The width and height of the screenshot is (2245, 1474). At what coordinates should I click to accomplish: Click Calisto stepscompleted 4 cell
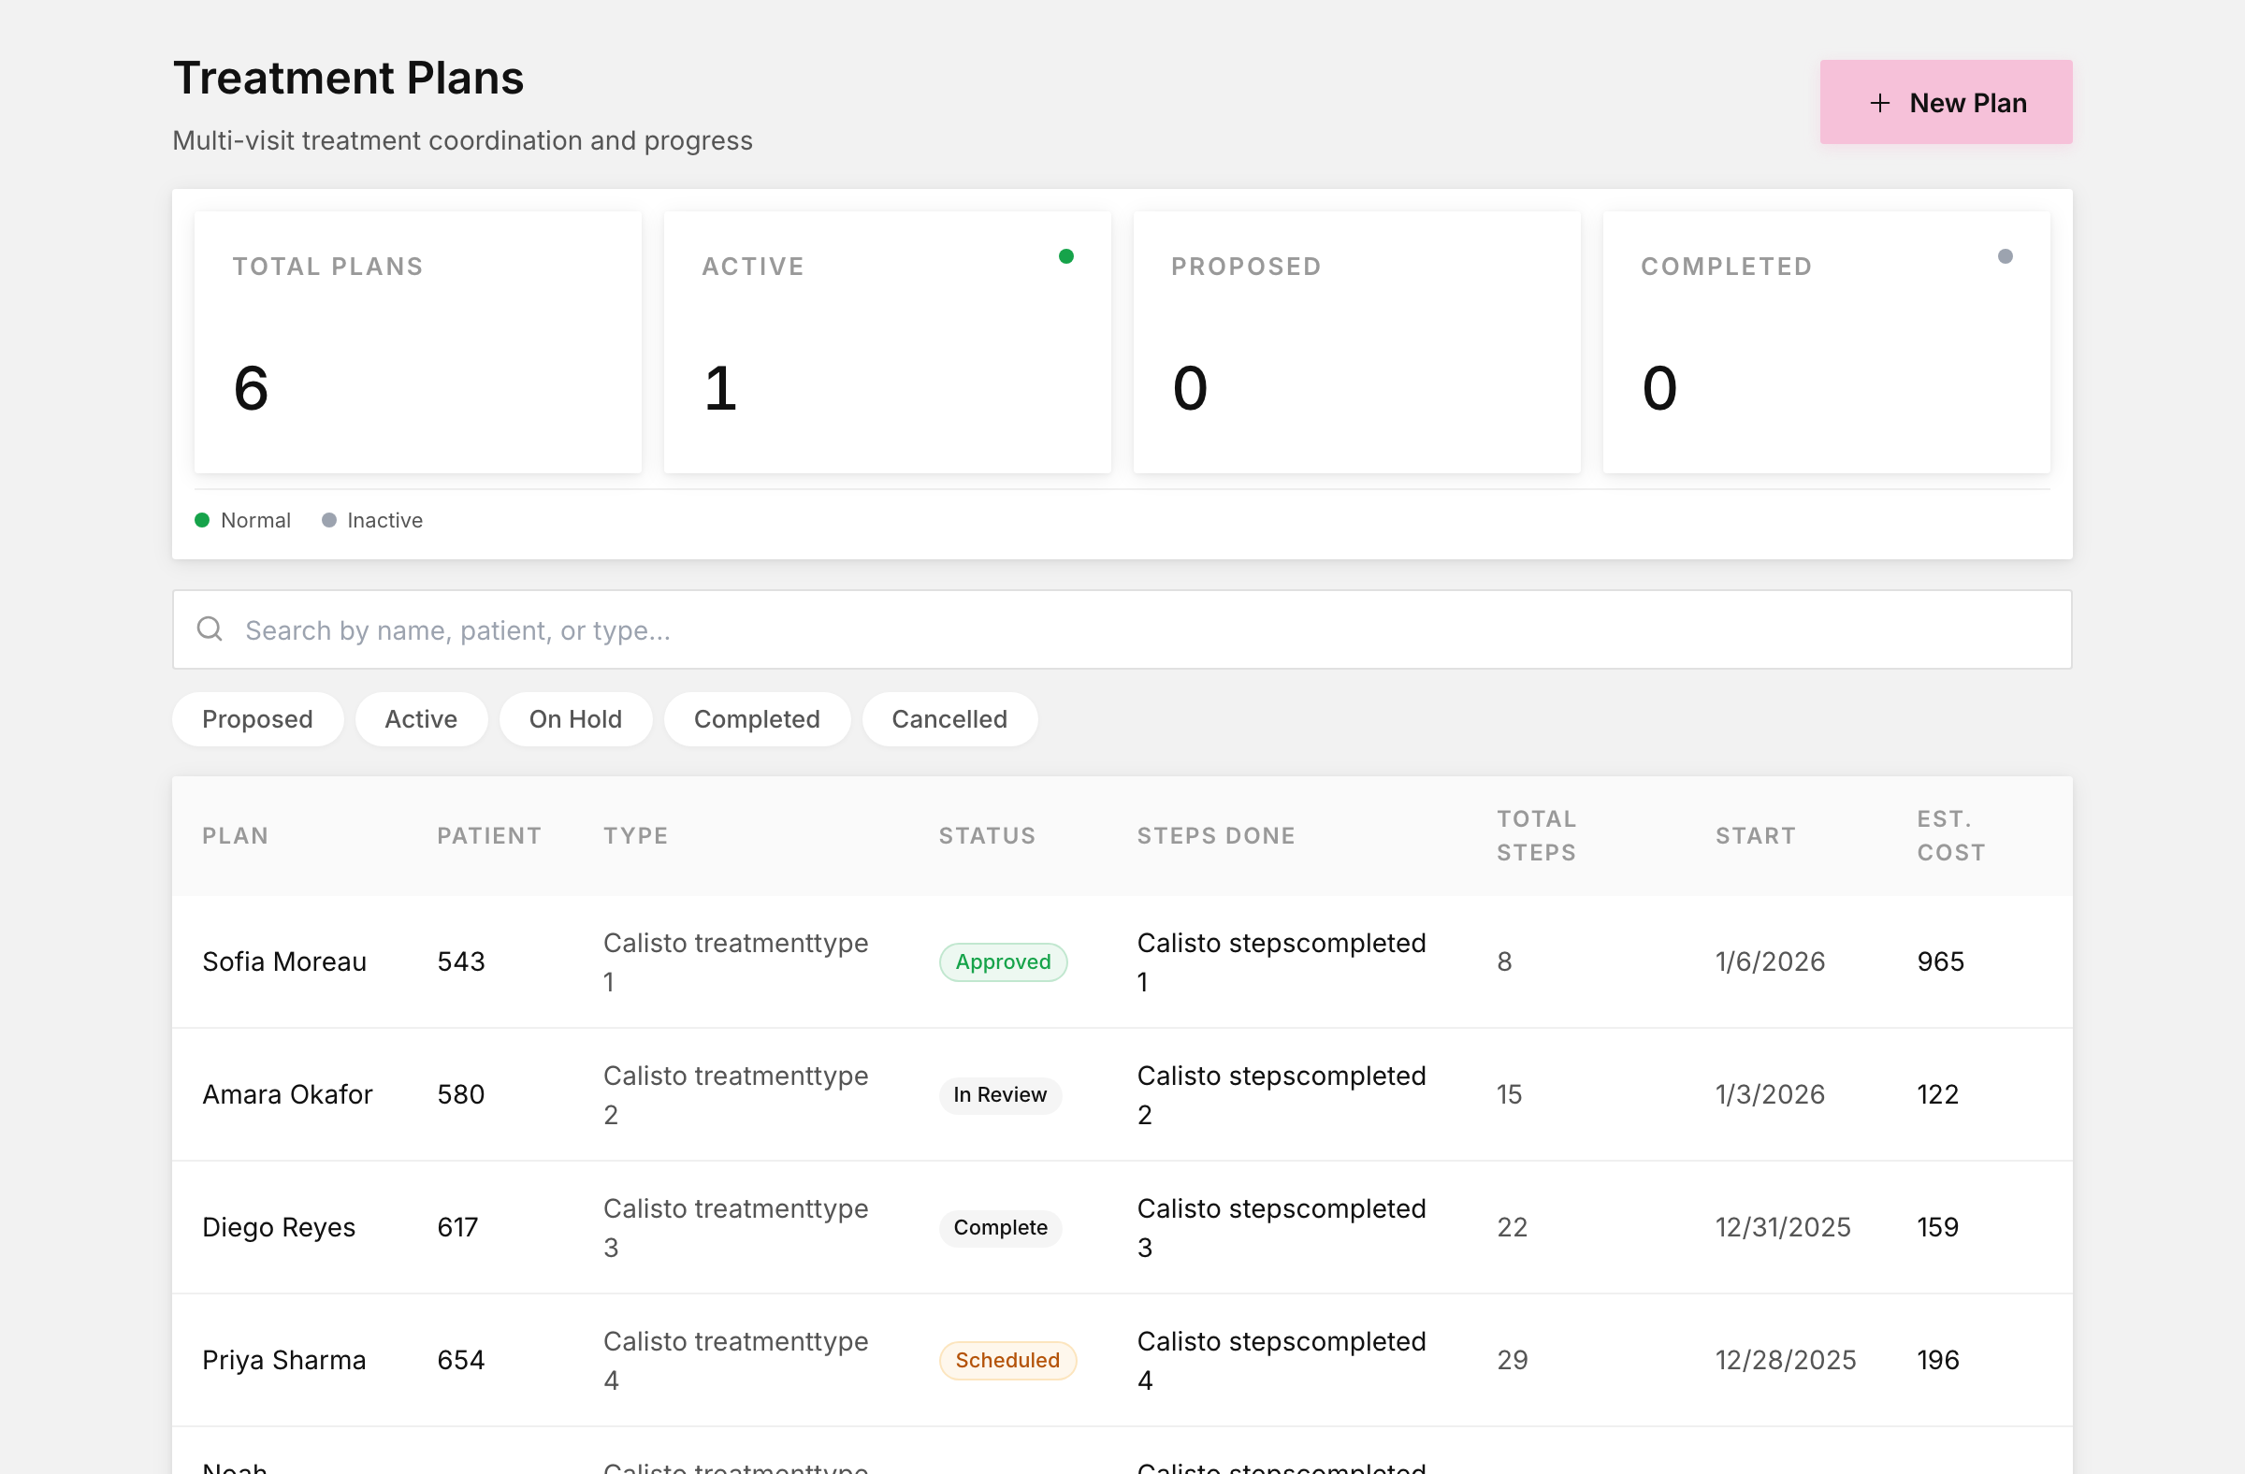point(1281,1361)
